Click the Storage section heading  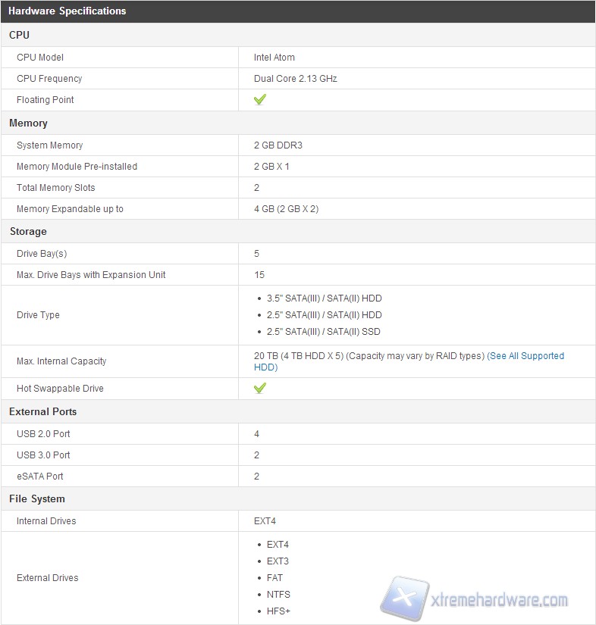click(x=28, y=231)
